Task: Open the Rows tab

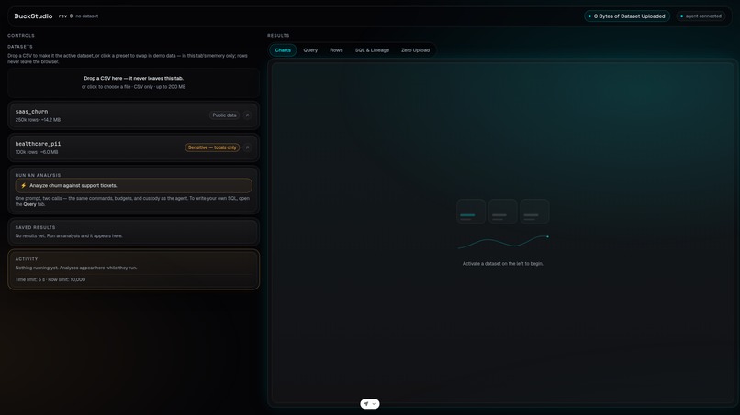Action: [x=337, y=50]
